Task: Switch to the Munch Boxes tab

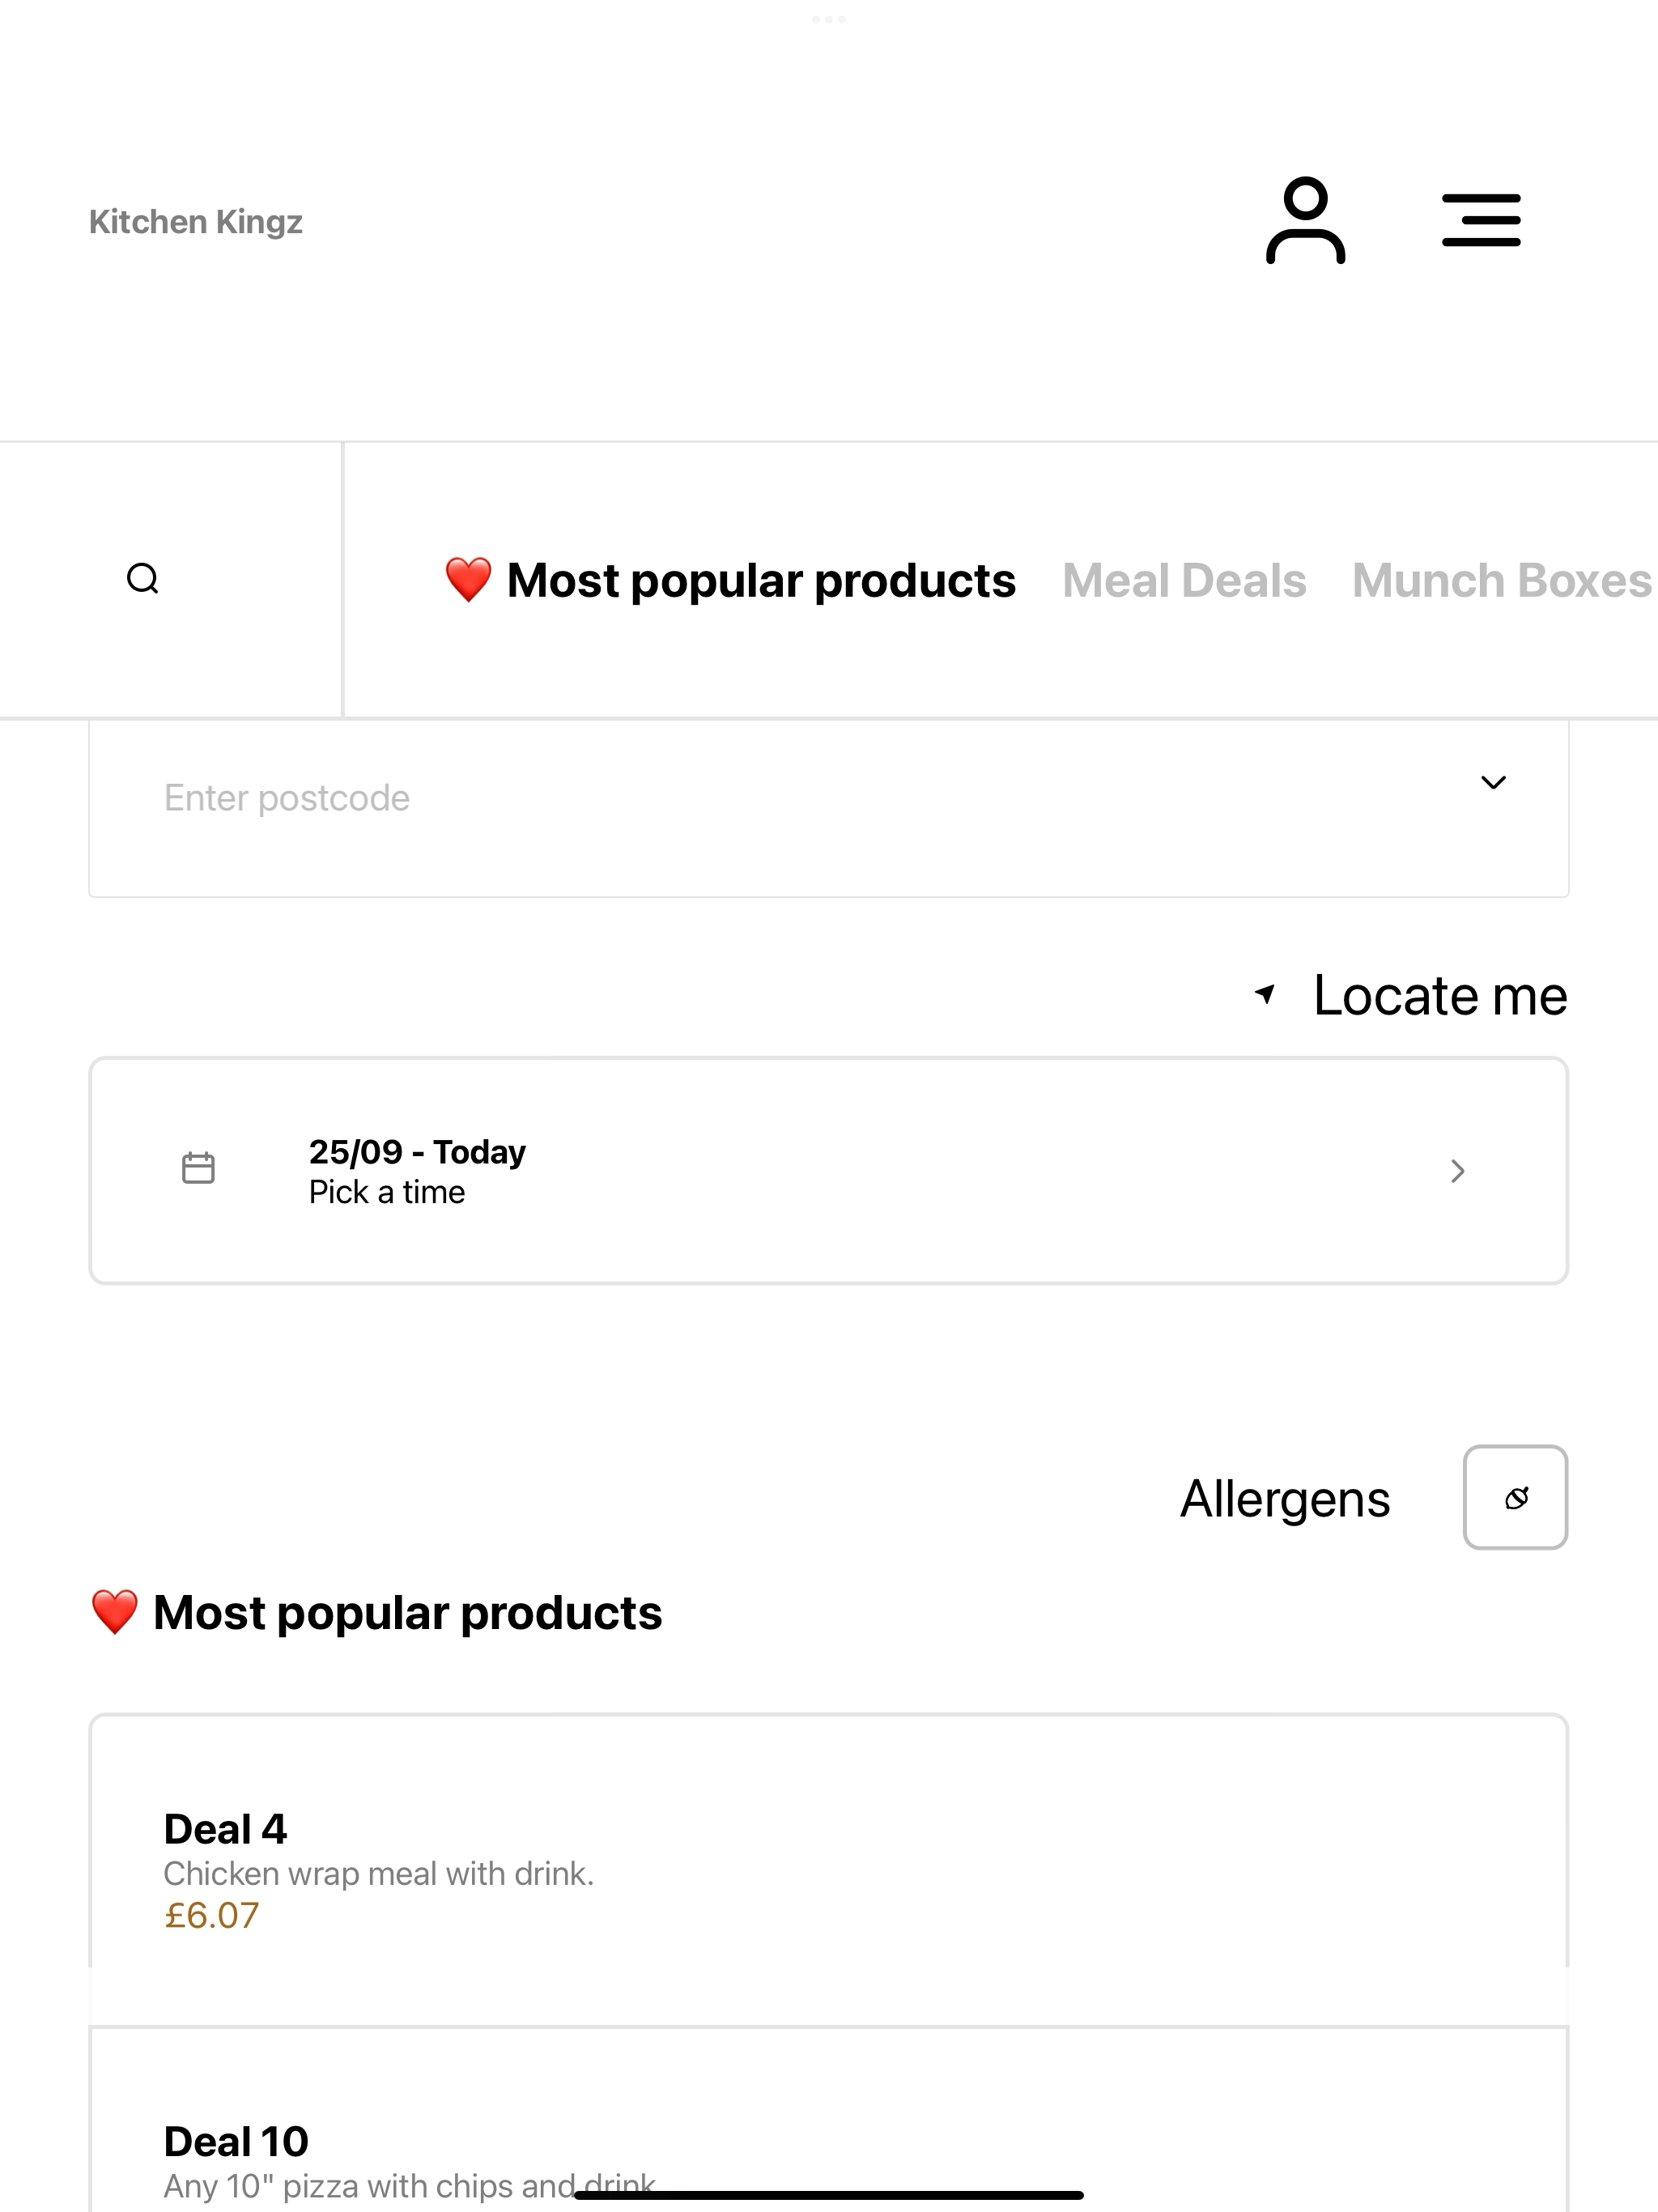Action: [1502, 581]
